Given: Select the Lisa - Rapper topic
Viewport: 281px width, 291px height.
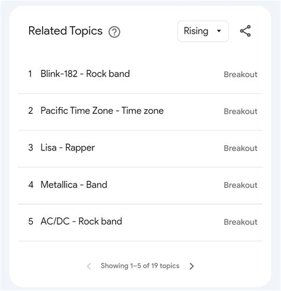Looking at the screenshot, I should point(68,148).
